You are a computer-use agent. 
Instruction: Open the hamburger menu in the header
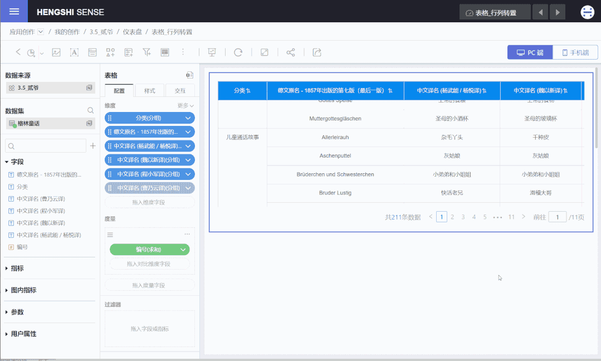click(14, 12)
